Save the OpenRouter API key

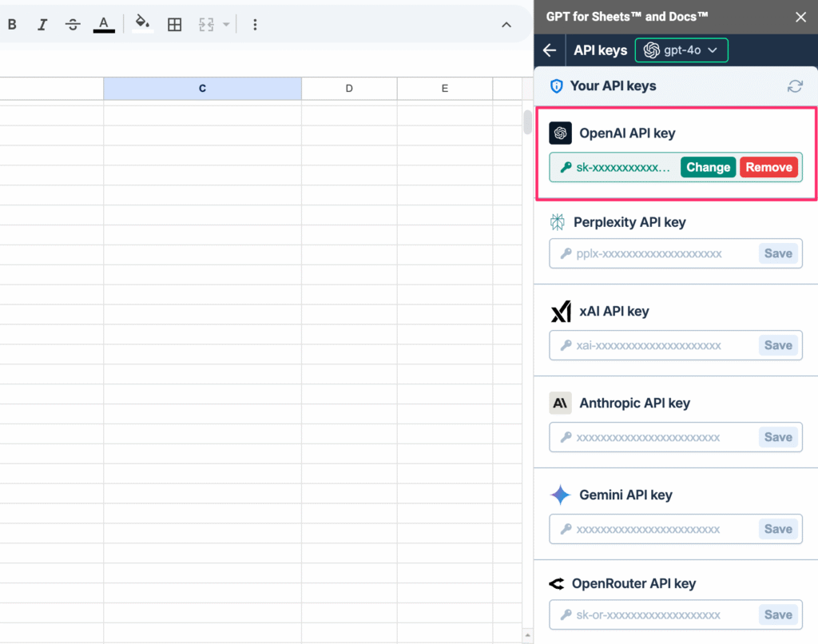[x=778, y=614]
